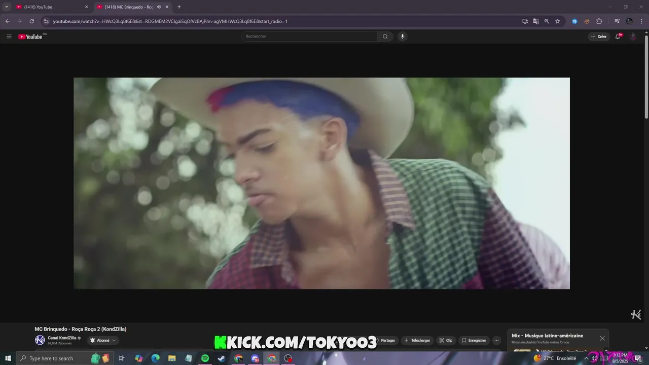
Task: Open more actions three-dot button below video
Action: pyautogui.click(x=496, y=340)
